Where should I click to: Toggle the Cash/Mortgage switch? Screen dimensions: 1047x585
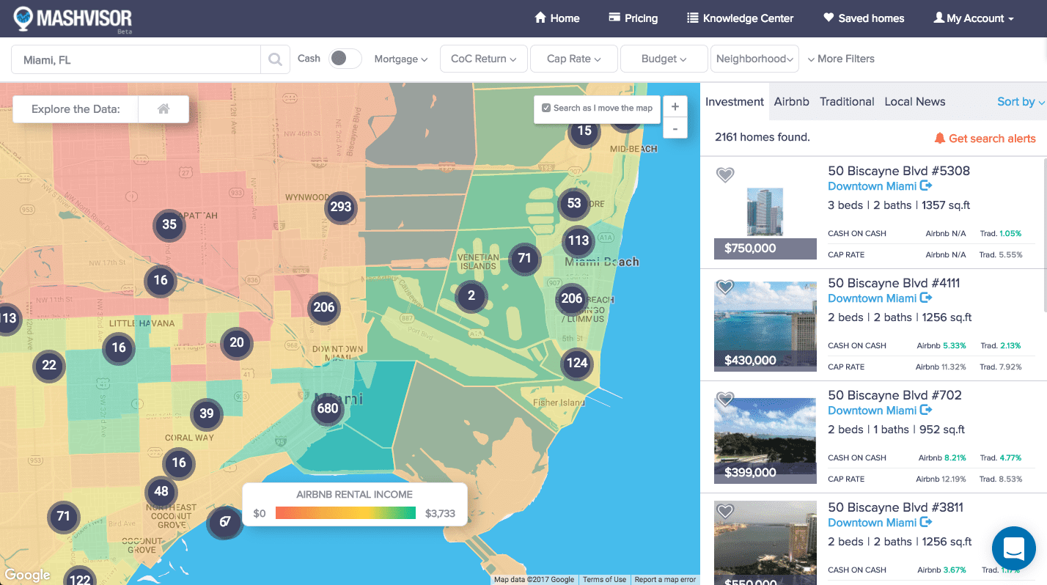345,59
